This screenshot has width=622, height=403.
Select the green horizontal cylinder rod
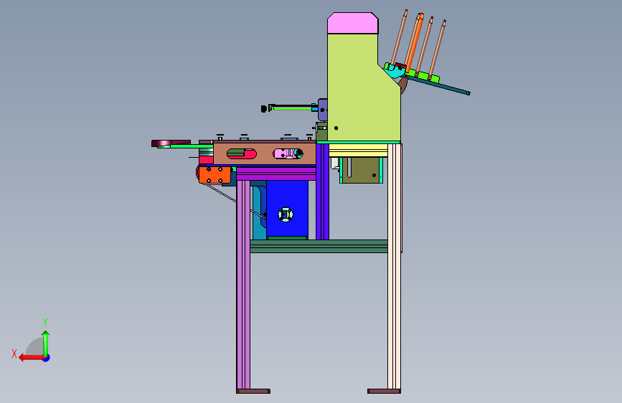293,108
